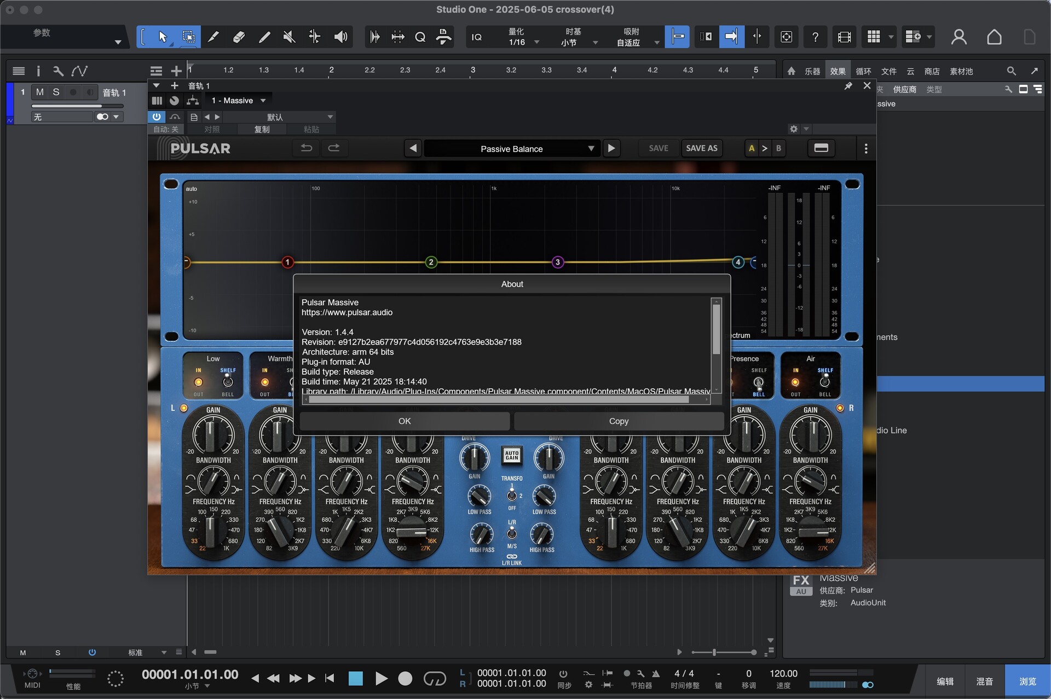Select the Arrow tool in toolbar
The width and height of the screenshot is (1051, 699).
(163, 37)
